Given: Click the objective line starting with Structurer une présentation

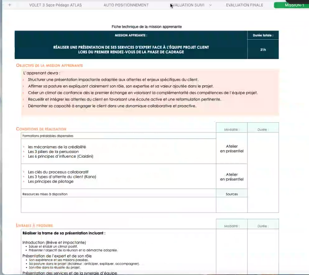Looking at the screenshot, I should tap(113, 80).
